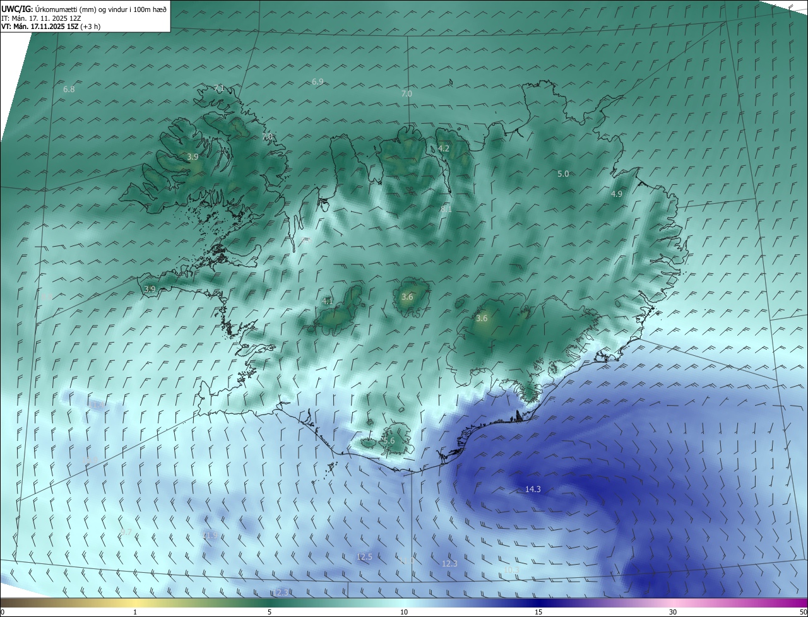Click the 15 tick on the color scale

(x=538, y=613)
